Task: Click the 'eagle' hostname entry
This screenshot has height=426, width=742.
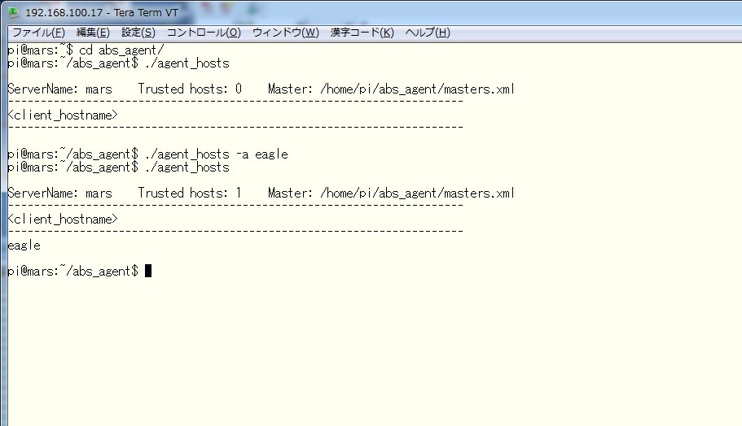Action: (24, 246)
